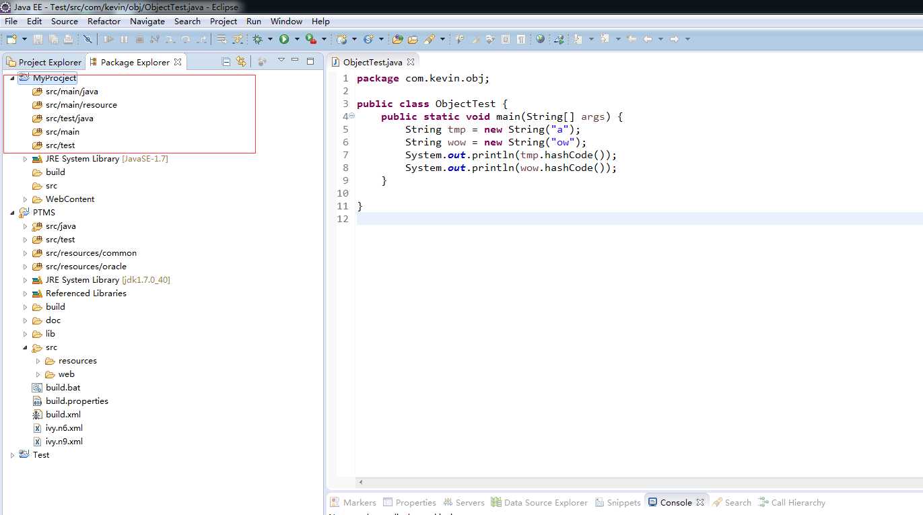Expand the resources folder under src
This screenshot has height=515, width=923.
(x=38, y=361)
